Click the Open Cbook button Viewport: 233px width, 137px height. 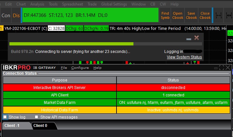(178, 15)
